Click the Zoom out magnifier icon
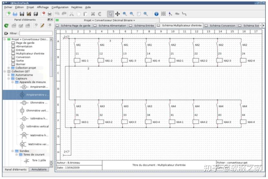Screen dimensions: 268x179 pyautogui.click(x=132, y=14)
